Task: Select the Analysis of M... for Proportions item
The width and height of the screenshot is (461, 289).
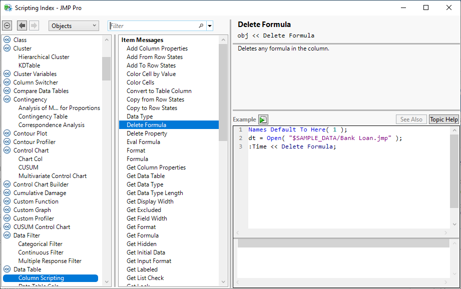Action: pyautogui.click(x=59, y=108)
